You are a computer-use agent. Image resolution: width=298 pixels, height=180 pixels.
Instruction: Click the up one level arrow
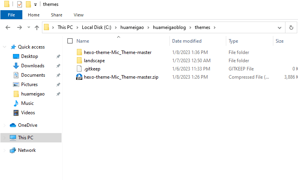tap(37, 27)
